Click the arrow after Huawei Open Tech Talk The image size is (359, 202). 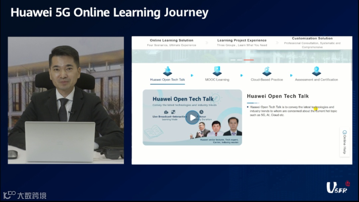192,75
